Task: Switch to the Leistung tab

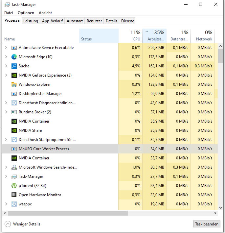Action: click(x=31, y=21)
